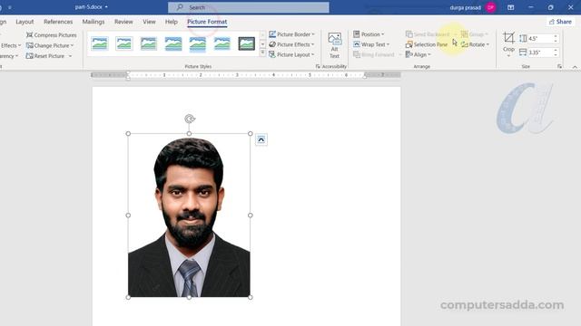Screen dimensions: 581x326
Task: Select the portrait photo in the document
Action: click(189, 216)
